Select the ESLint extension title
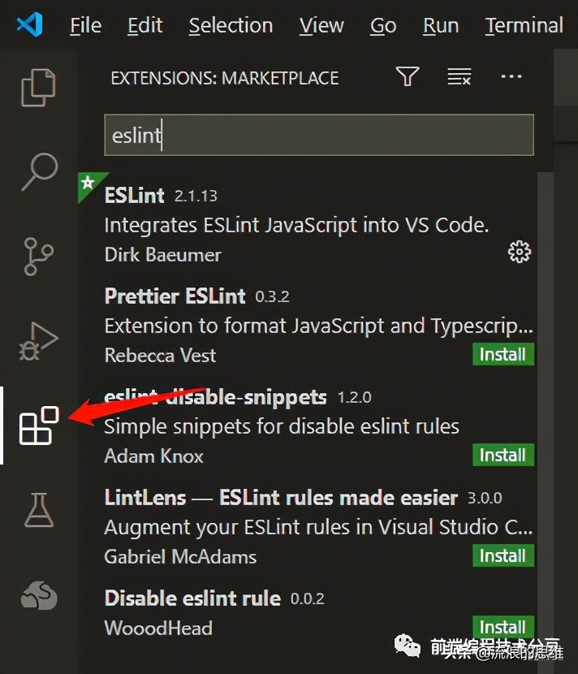This screenshot has width=578, height=674. point(134,196)
